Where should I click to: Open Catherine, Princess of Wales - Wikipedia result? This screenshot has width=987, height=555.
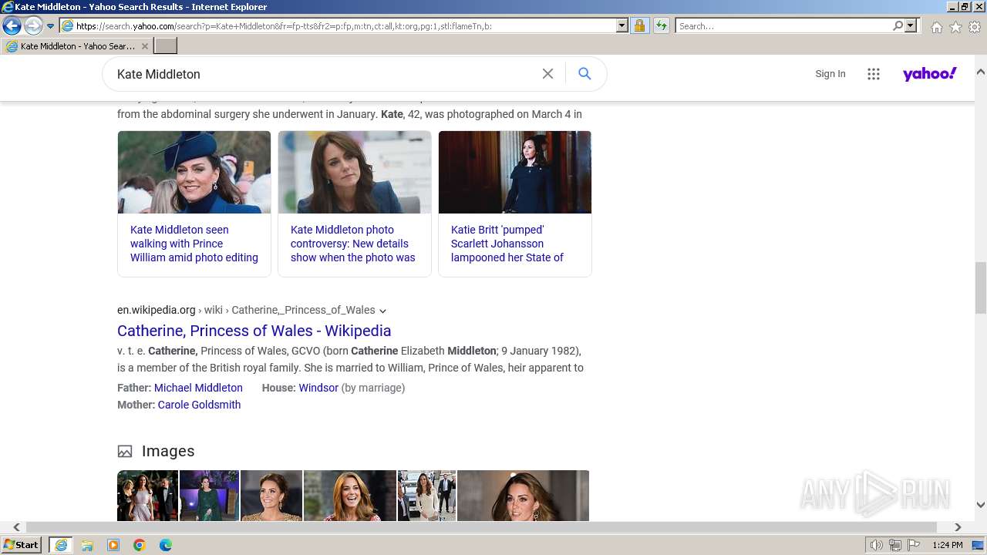pos(254,331)
